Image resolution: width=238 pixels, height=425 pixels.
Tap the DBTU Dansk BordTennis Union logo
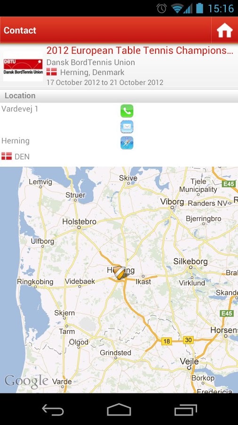point(23,67)
